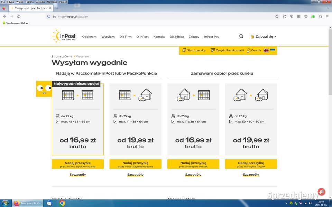The height and width of the screenshot is (207, 332).
Task: Reload the page using the refresh icon
Action: [x=285, y=16]
